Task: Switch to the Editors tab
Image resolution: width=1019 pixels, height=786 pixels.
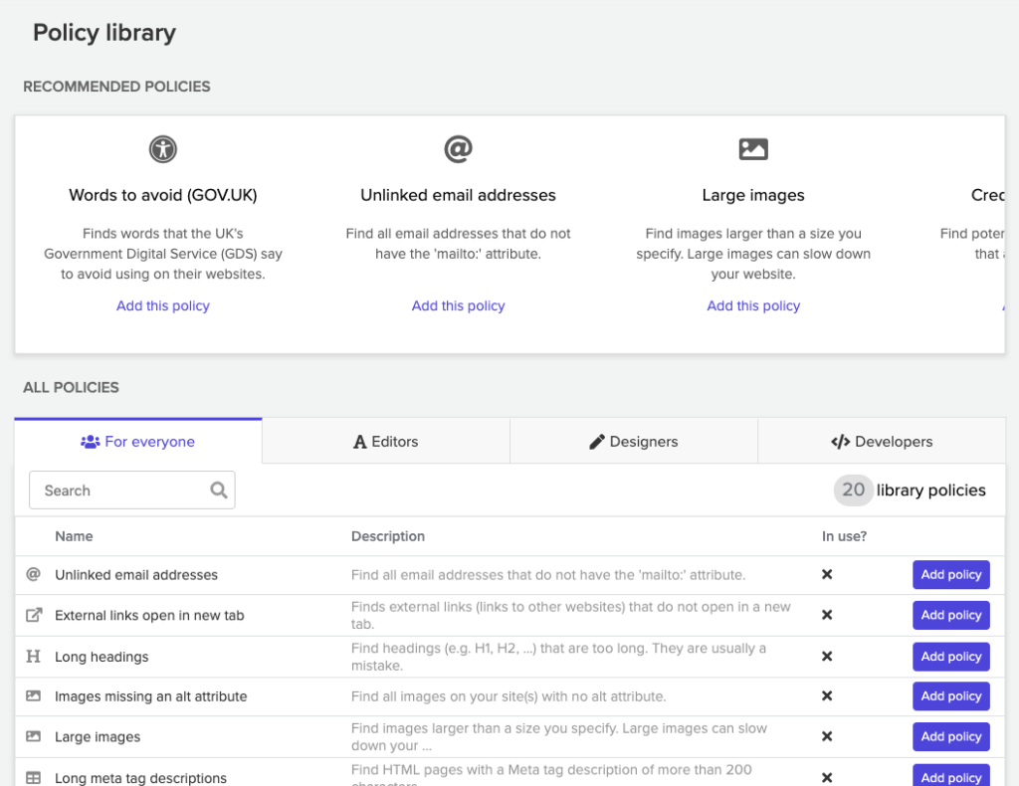Action: point(386,441)
